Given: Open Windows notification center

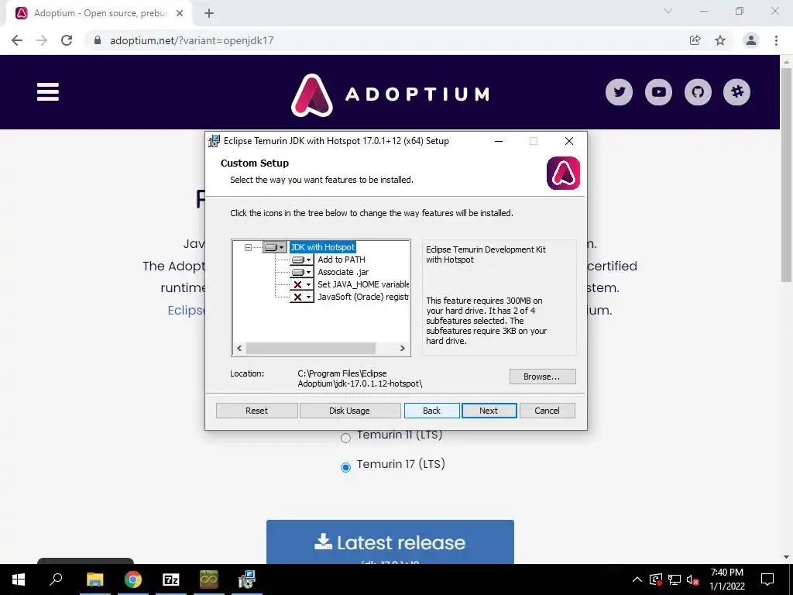Looking at the screenshot, I should 767,580.
